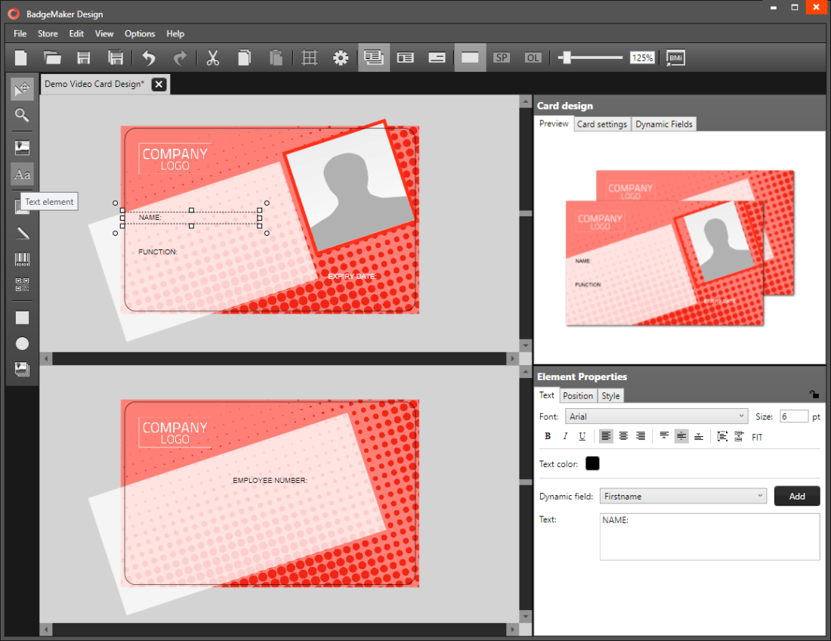Open the Options menu
831x641 pixels.
pyautogui.click(x=140, y=33)
